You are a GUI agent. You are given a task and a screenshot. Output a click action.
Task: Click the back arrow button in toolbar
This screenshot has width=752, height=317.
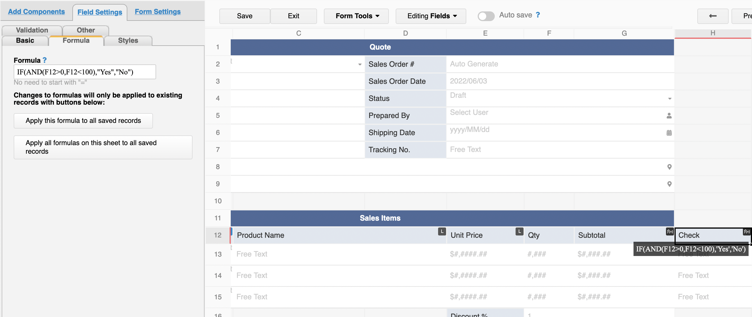point(712,16)
